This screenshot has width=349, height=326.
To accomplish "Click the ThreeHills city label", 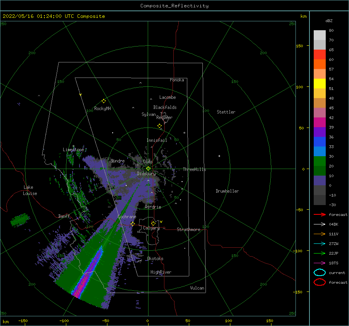I will 195,169.
